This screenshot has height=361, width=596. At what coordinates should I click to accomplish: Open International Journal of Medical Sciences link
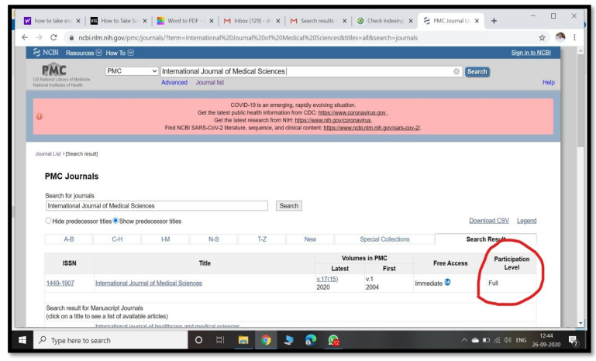coord(148,284)
